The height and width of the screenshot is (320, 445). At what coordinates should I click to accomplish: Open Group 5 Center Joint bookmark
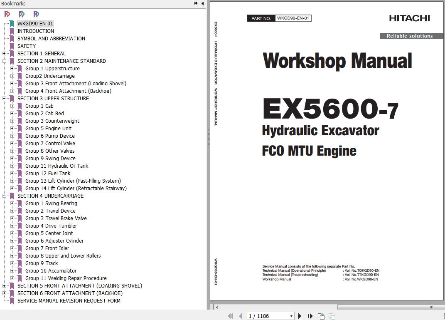[49, 233]
